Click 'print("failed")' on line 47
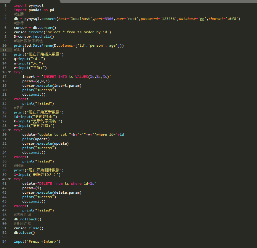This screenshot has width=257, height=248. click(38, 210)
